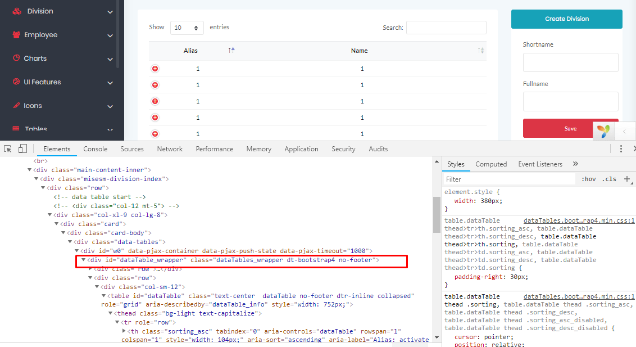Image resolution: width=636 pixels, height=347 pixels.
Task: Click the Create Division button
Action: [566, 19]
